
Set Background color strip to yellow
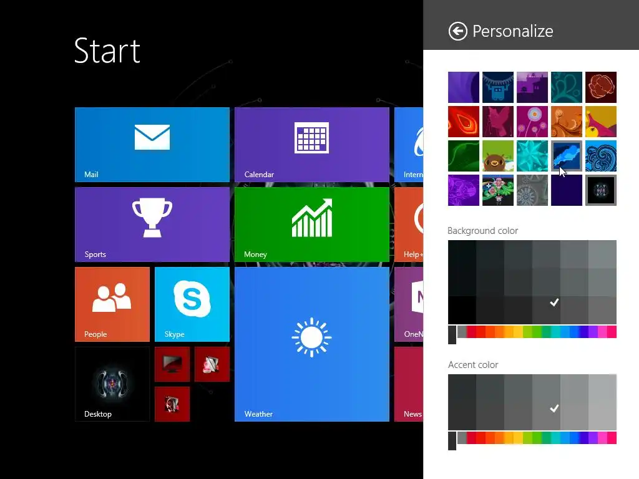[x=518, y=332]
